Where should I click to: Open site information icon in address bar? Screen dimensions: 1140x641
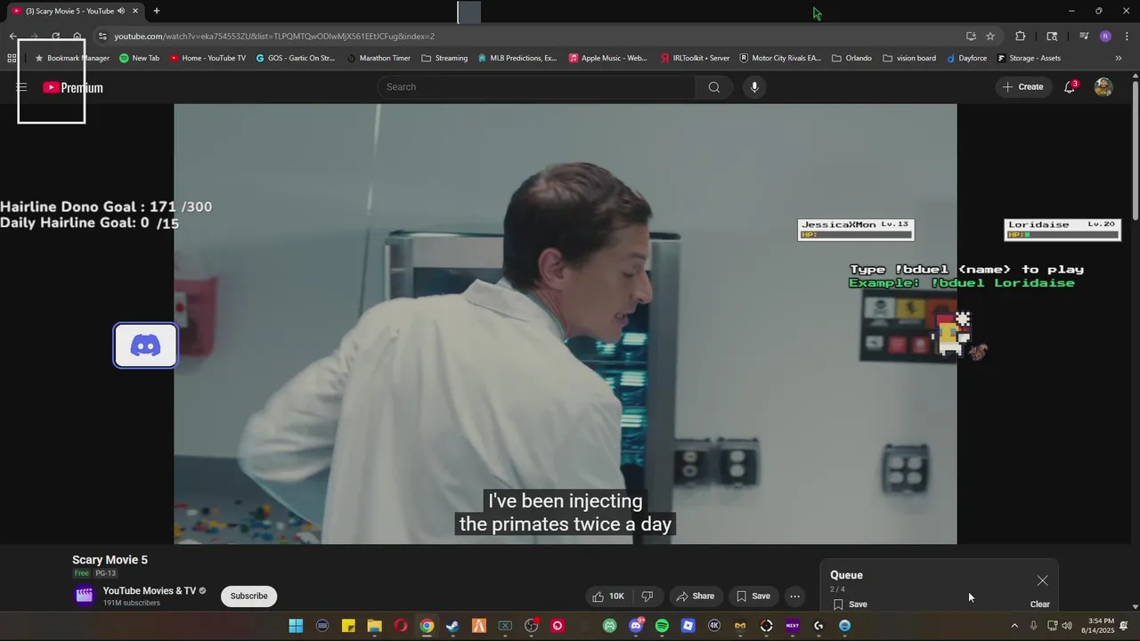(102, 37)
